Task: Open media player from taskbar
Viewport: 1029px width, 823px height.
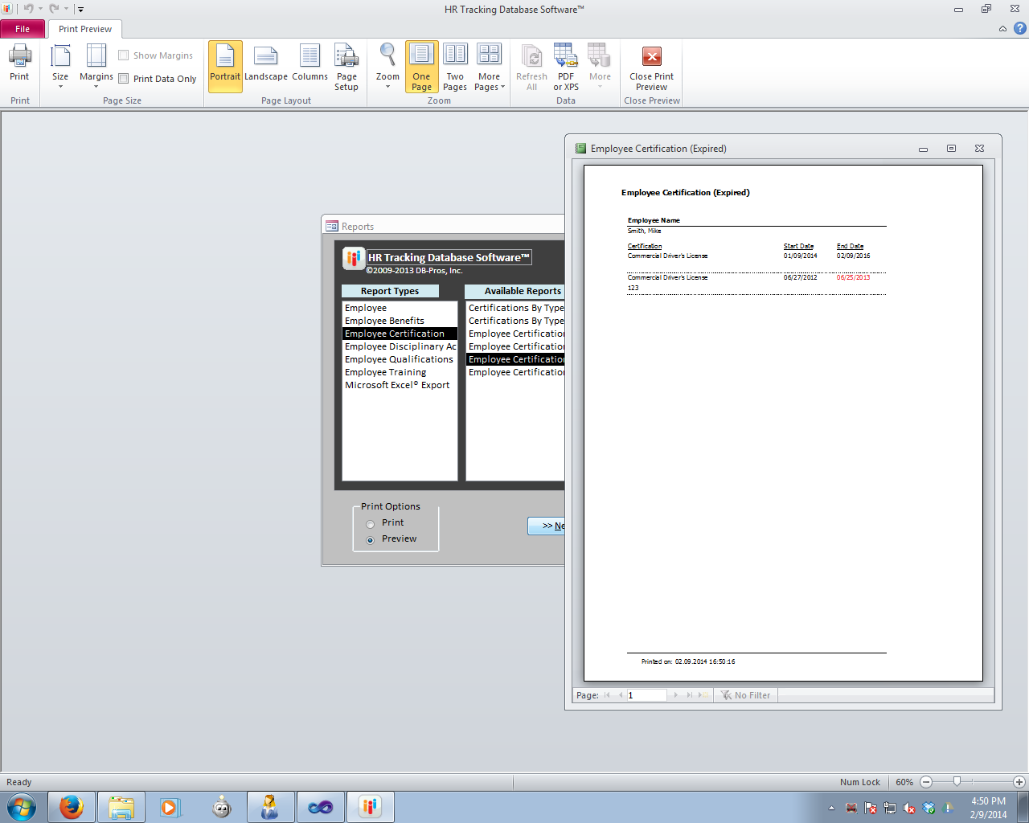Action: point(170,807)
